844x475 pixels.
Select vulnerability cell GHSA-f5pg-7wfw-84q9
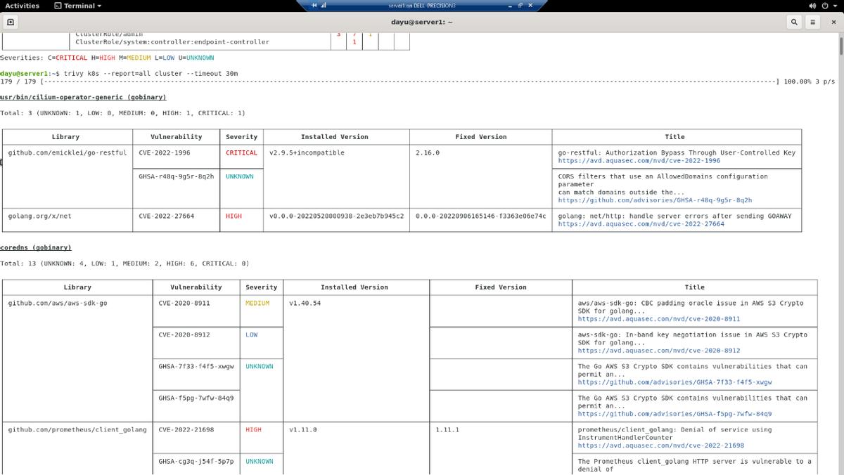click(x=196, y=398)
